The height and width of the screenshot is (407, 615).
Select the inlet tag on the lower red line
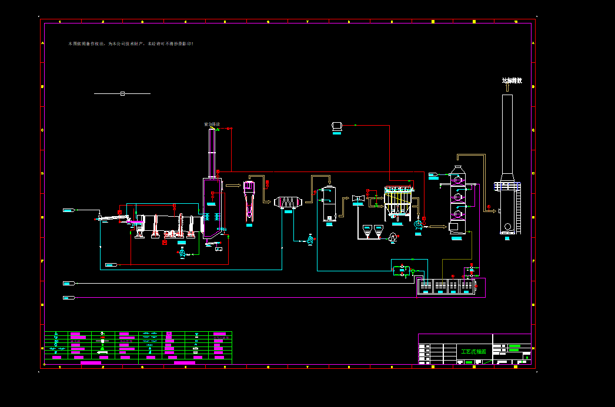pos(111,265)
